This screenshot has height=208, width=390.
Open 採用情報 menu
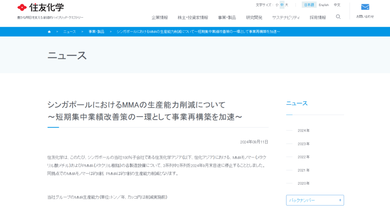coord(318,18)
